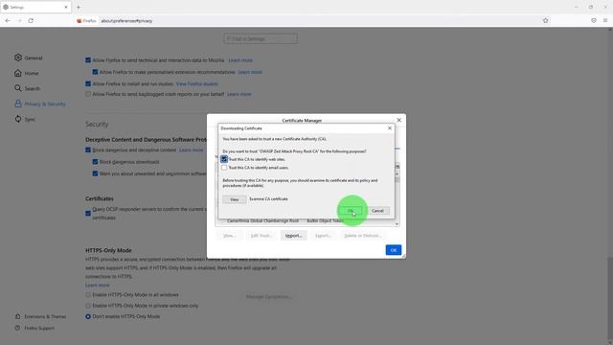Toggle personalized extension recommendations checkbox
The height and width of the screenshot is (345, 613).
coord(95,72)
